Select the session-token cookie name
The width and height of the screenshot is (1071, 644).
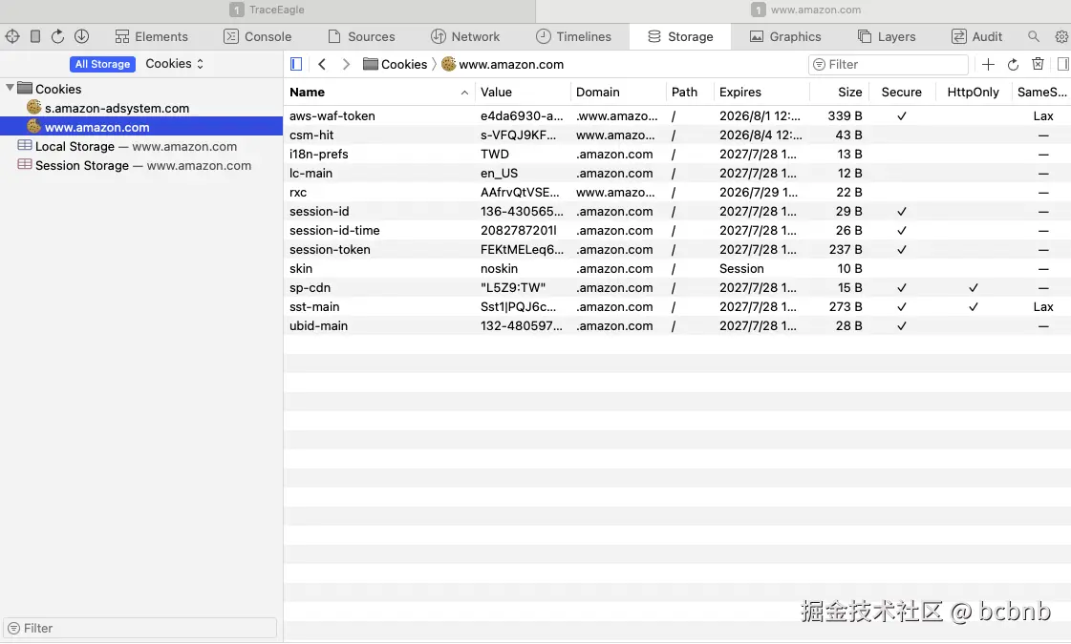[x=330, y=250]
